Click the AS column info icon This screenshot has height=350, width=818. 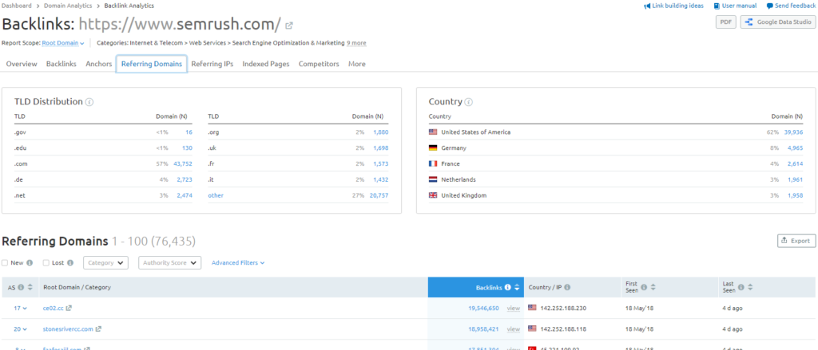point(21,288)
